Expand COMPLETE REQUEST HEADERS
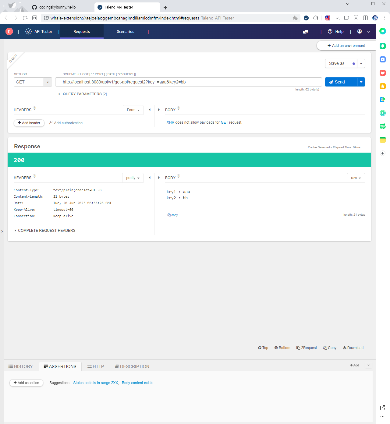The width and height of the screenshot is (390, 424). 45,231
